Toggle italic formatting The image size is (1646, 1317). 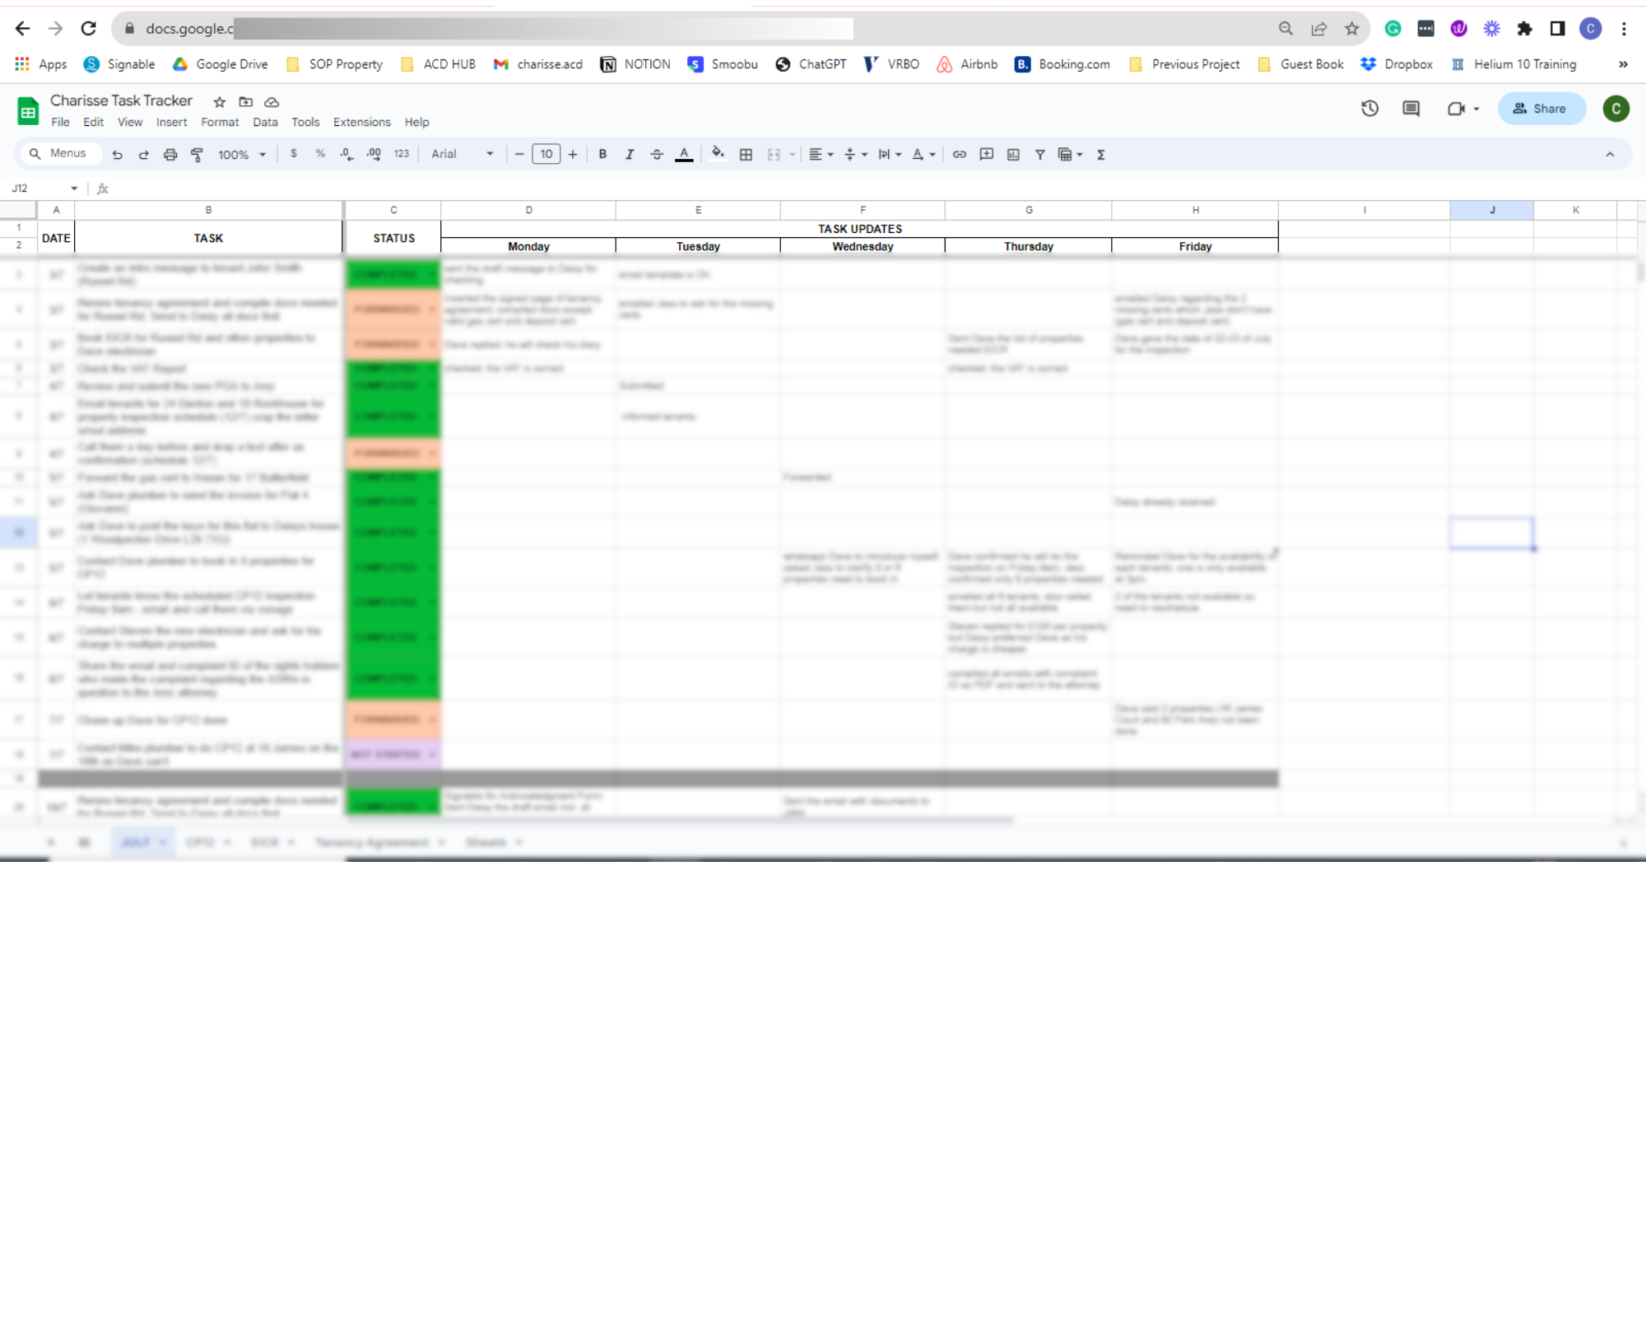pos(630,154)
